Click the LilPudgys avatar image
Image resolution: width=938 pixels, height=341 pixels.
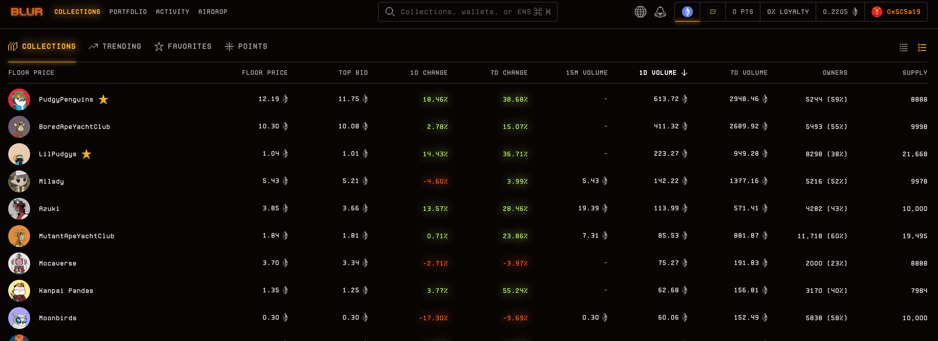(x=19, y=154)
